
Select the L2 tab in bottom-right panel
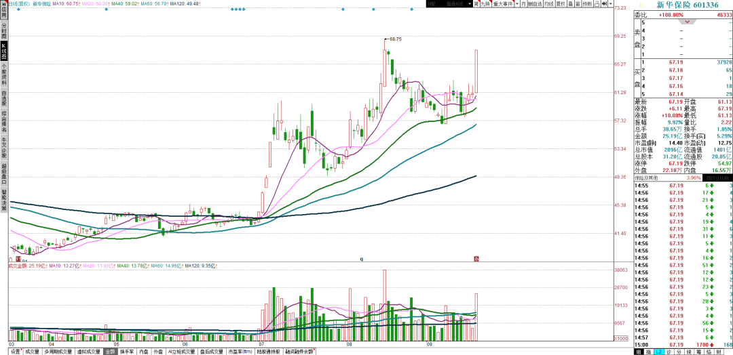(659, 352)
